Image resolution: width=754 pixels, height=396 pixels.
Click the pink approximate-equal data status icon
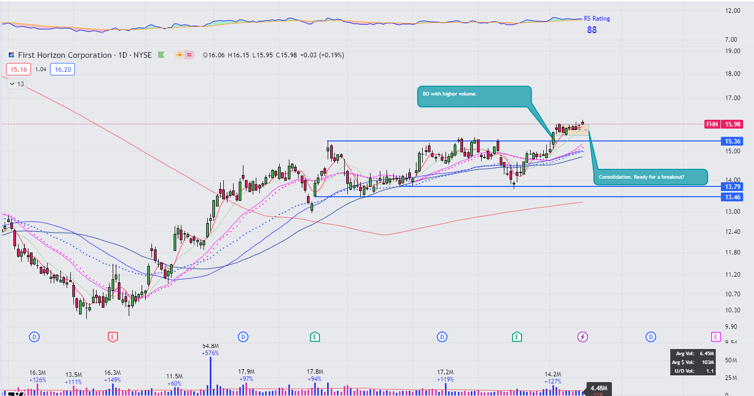[x=189, y=55]
